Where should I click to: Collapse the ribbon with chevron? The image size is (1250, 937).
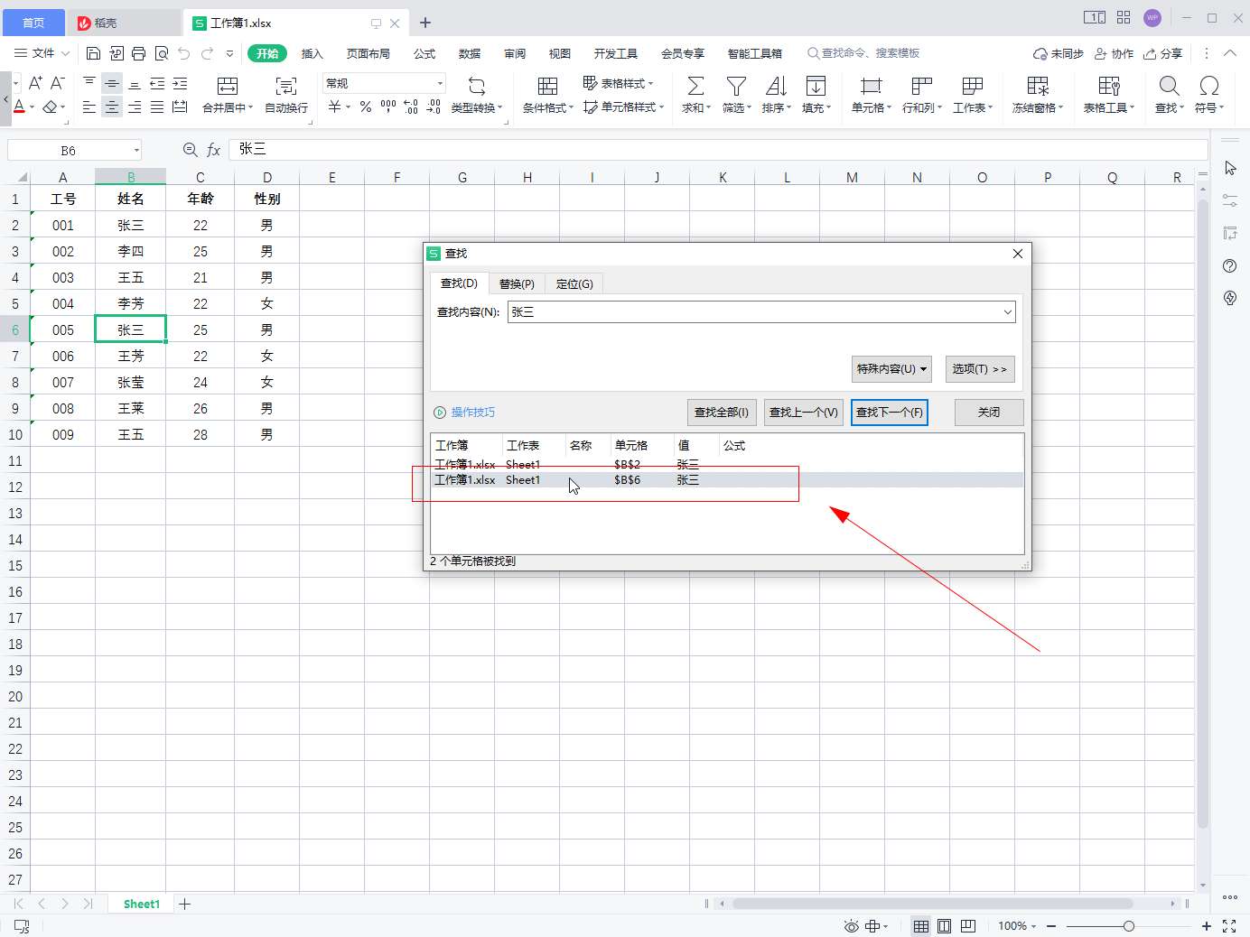(x=1230, y=53)
